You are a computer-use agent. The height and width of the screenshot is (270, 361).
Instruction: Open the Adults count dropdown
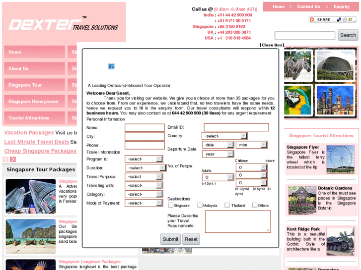(x=218, y=177)
